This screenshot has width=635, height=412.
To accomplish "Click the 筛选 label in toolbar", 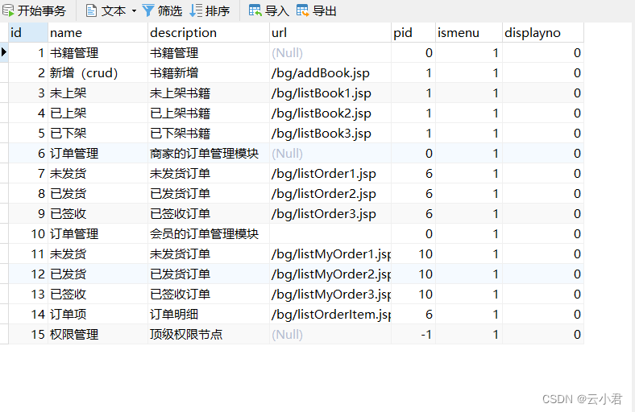I will pyautogui.click(x=170, y=11).
